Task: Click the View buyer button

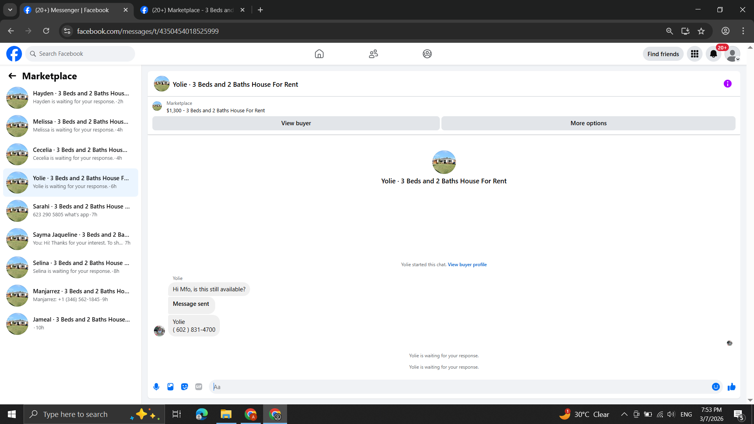Action: (296, 123)
